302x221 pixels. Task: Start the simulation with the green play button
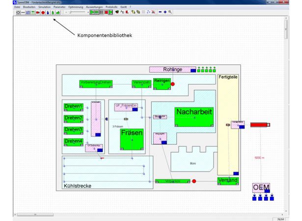tap(92, 12)
